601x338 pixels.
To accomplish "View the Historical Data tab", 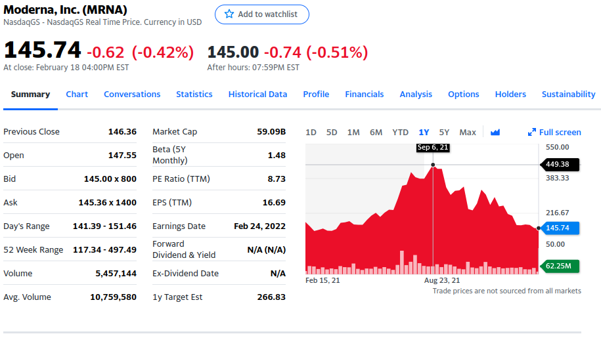I will [x=257, y=94].
